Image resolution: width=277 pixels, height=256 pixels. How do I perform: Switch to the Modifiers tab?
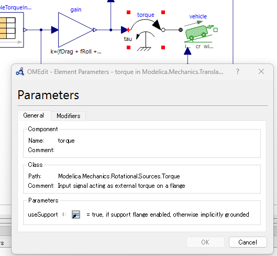(x=69, y=116)
